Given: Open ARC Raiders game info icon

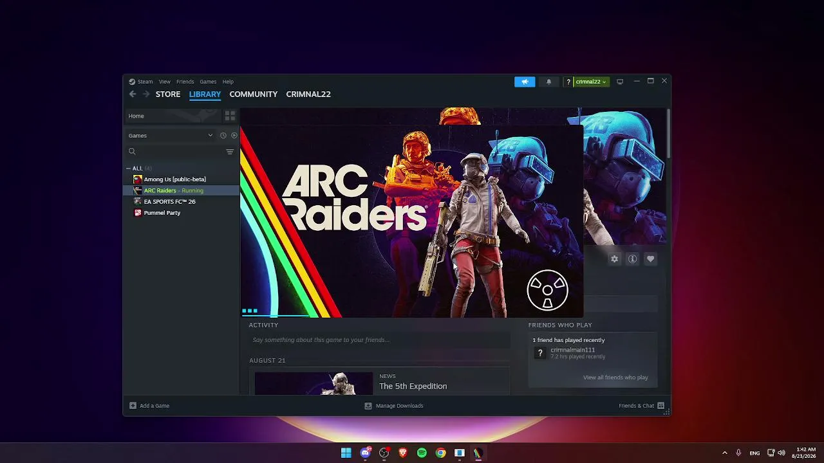Looking at the screenshot, I should (x=632, y=259).
